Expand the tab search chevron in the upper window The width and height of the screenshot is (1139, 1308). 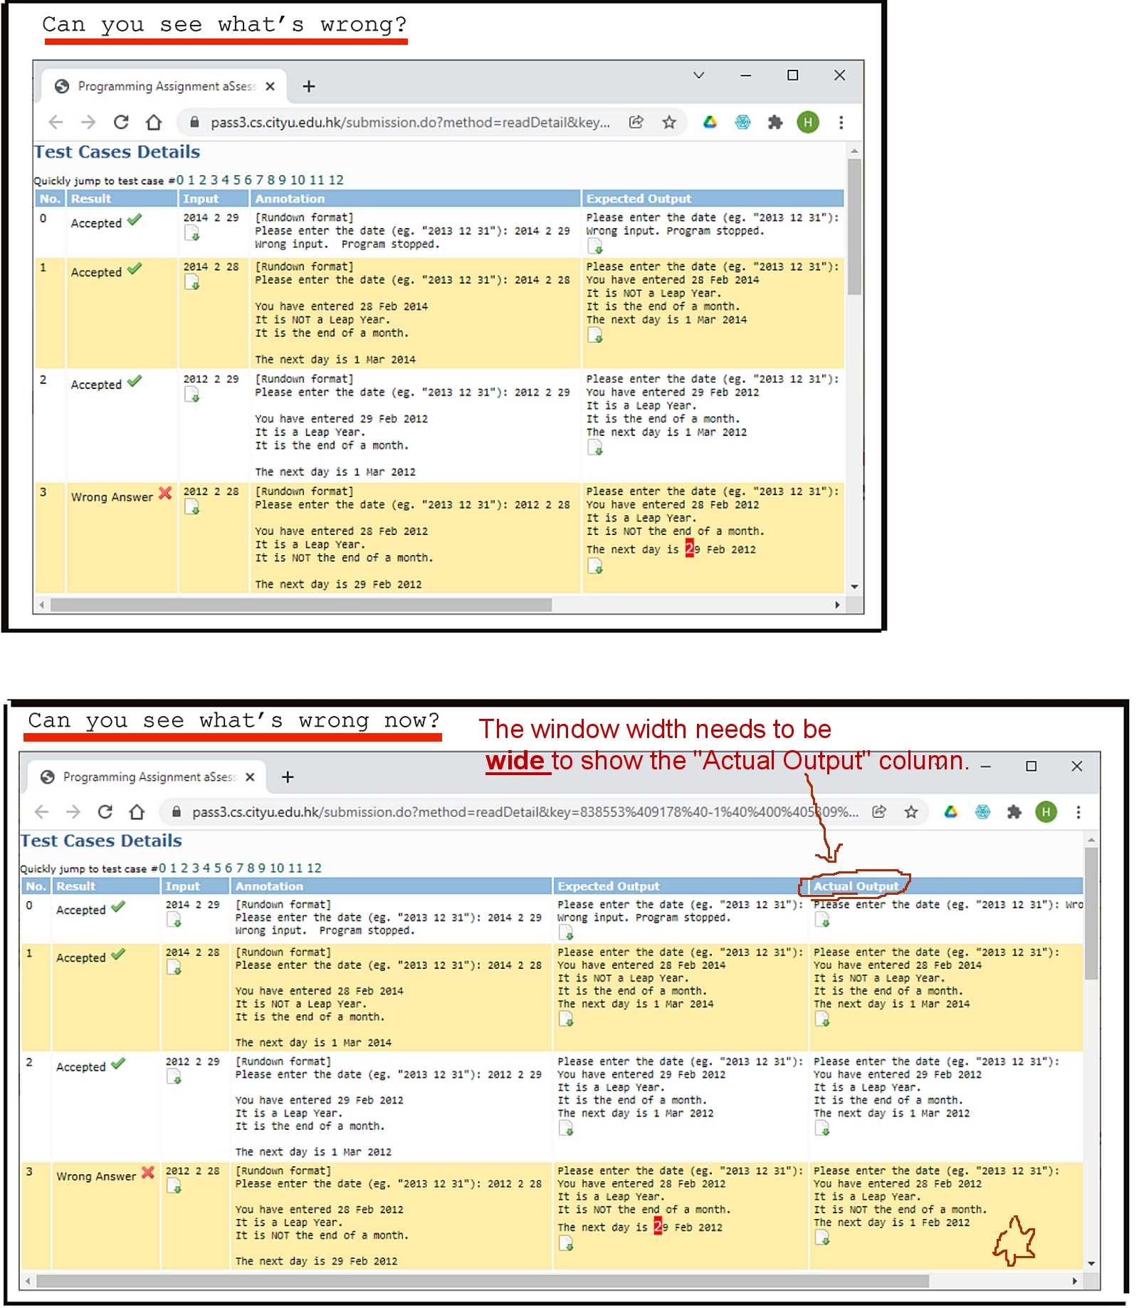[x=698, y=76]
